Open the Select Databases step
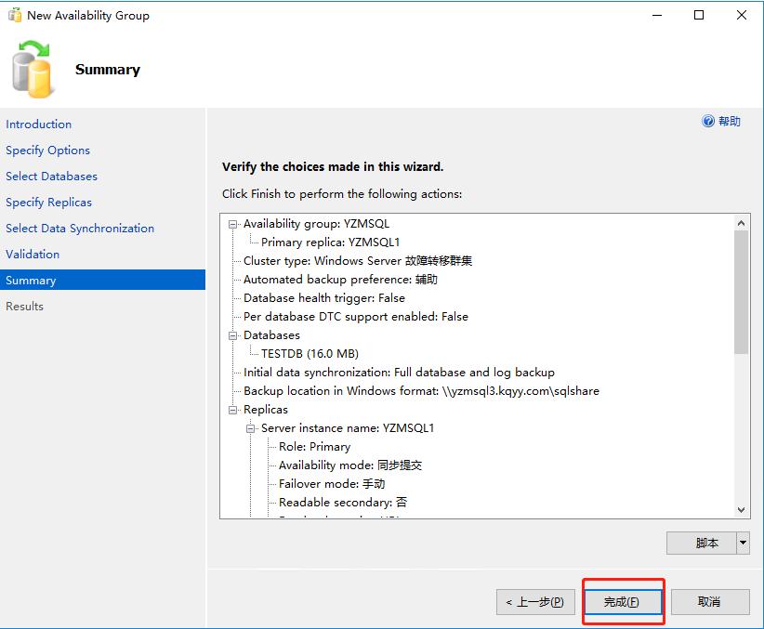Image resolution: width=764 pixels, height=629 pixels. (52, 176)
